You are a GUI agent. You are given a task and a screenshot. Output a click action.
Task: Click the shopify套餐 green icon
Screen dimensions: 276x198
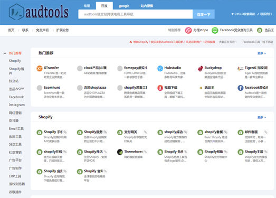coord(201,133)
